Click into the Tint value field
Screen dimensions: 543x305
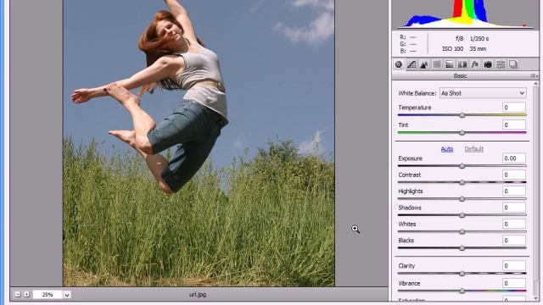(x=514, y=125)
